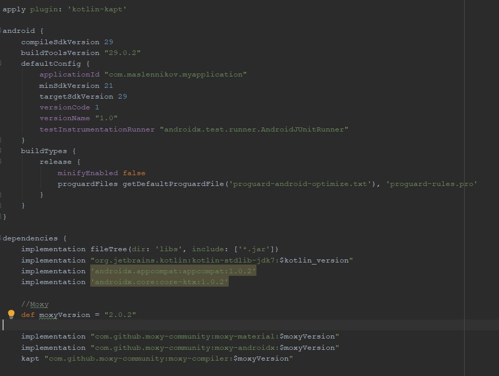Click the 'kotlin-kapt' plugin string

click(97, 9)
